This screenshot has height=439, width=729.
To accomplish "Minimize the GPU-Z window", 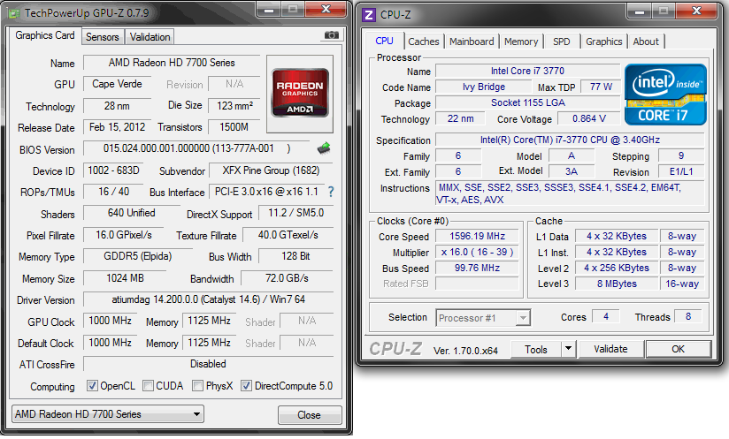I will point(269,10).
